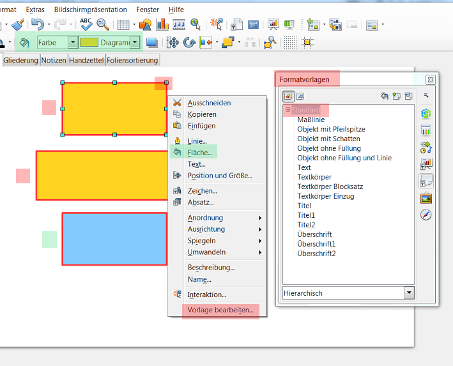
Task: Click the Slide Design page icon
Action: coord(236,24)
